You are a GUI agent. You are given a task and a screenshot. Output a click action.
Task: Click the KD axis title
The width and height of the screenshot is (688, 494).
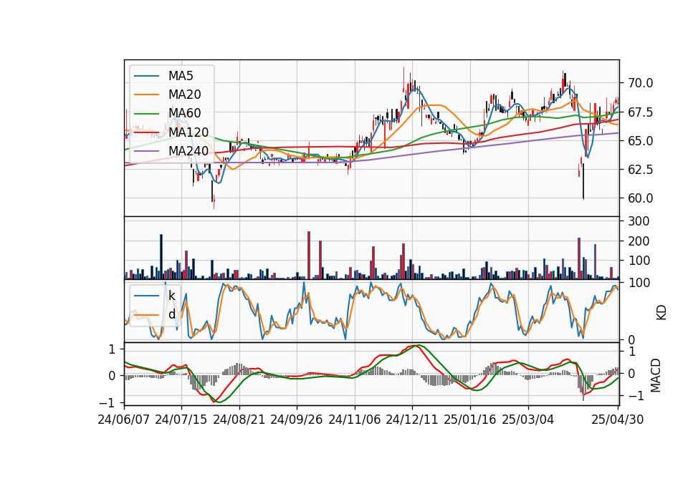click(x=661, y=313)
